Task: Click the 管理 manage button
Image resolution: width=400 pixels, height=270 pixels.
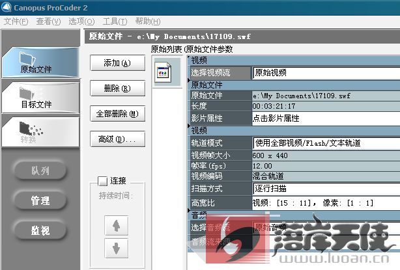Action: click(x=40, y=200)
